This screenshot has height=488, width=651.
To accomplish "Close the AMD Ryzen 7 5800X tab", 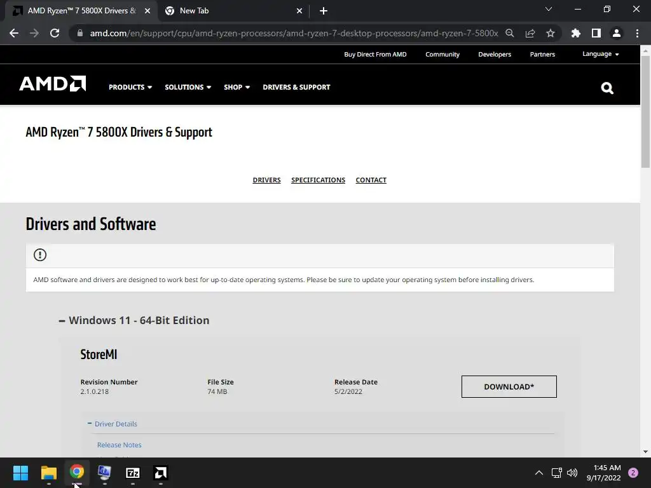I will pyautogui.click(x=147, y=11).
